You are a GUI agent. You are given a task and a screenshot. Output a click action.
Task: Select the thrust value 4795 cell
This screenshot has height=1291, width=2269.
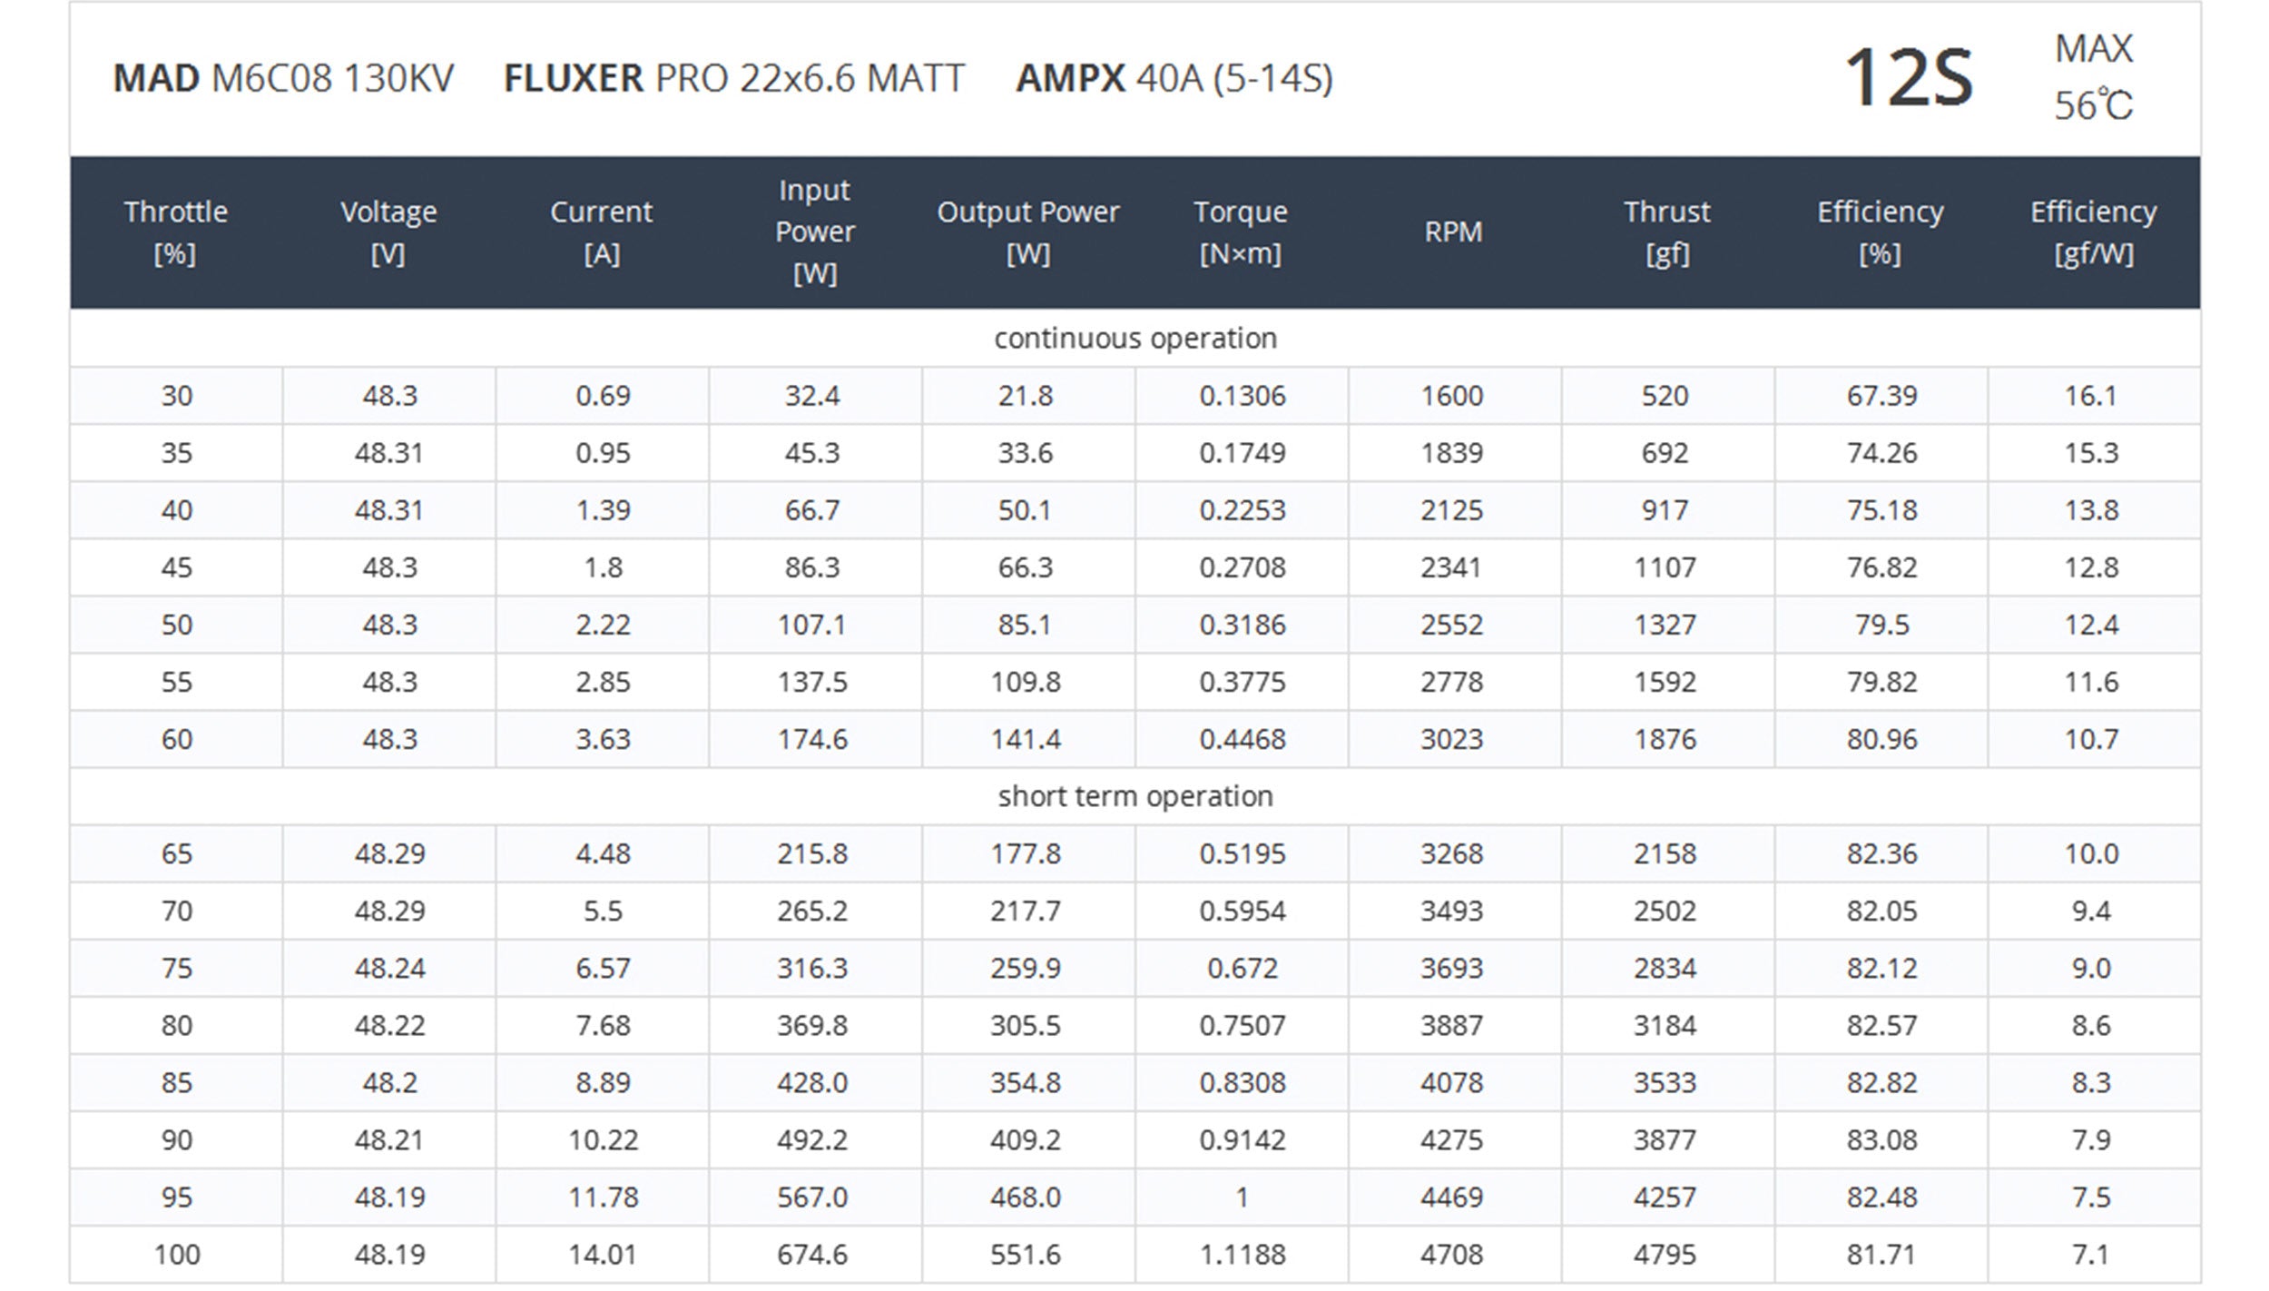pyautogui.click(x=1665, y=1255)
